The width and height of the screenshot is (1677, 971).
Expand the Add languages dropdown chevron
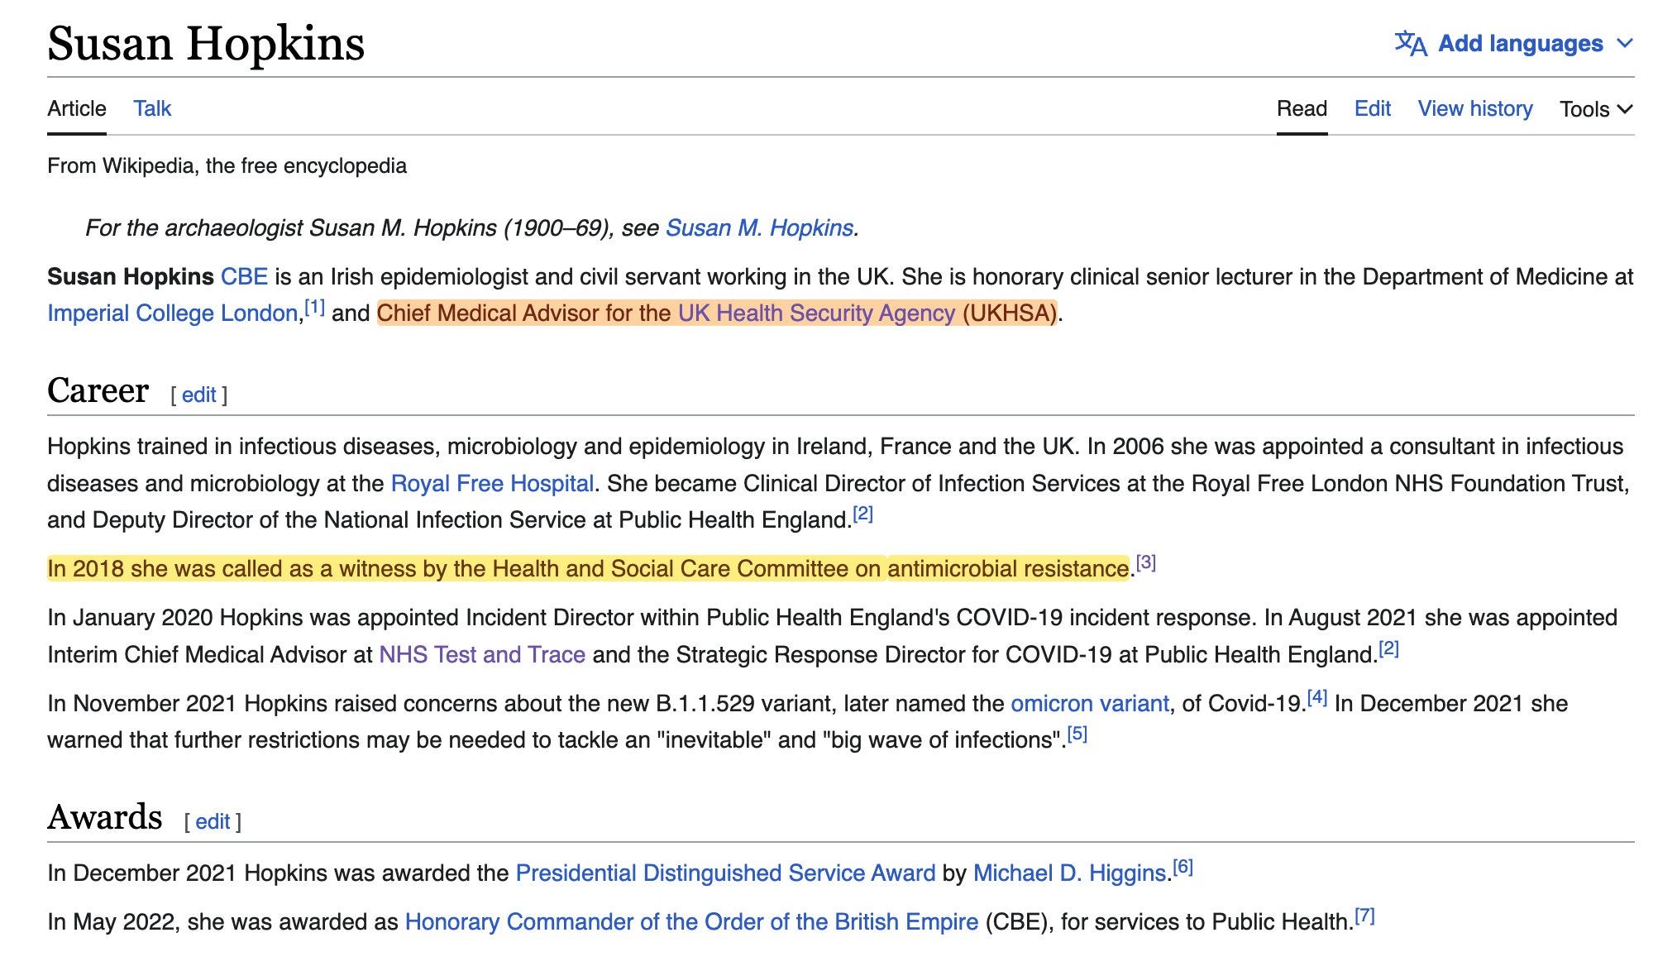[1625, 43]
